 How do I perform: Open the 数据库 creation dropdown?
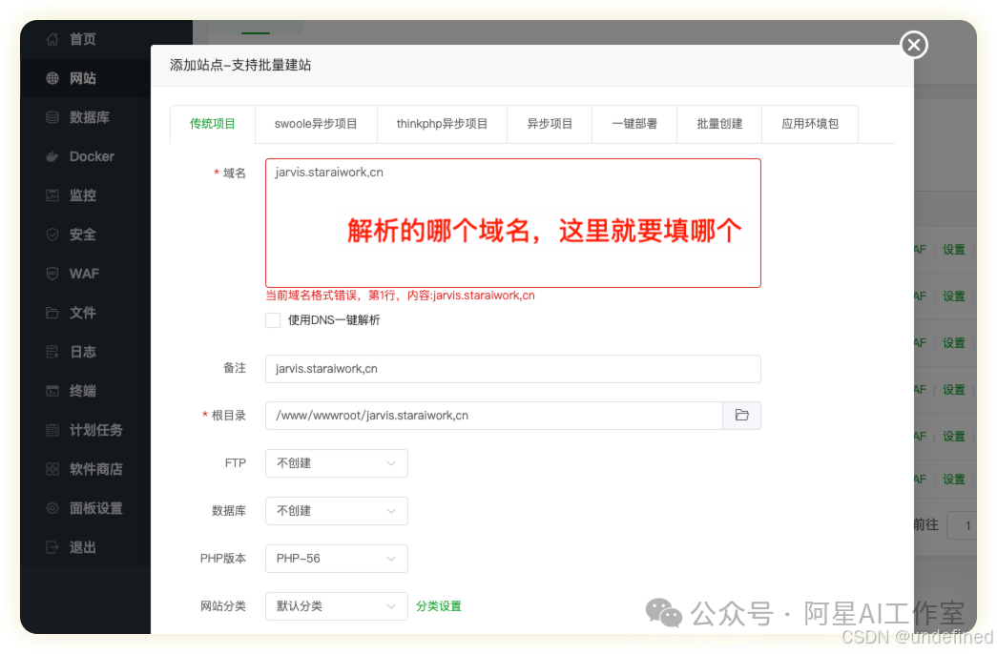pyautogui.click(x=337, y=511)
